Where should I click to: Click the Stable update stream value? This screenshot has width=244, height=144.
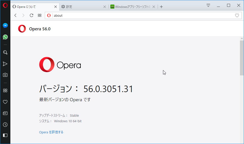(x=74, y=116)
